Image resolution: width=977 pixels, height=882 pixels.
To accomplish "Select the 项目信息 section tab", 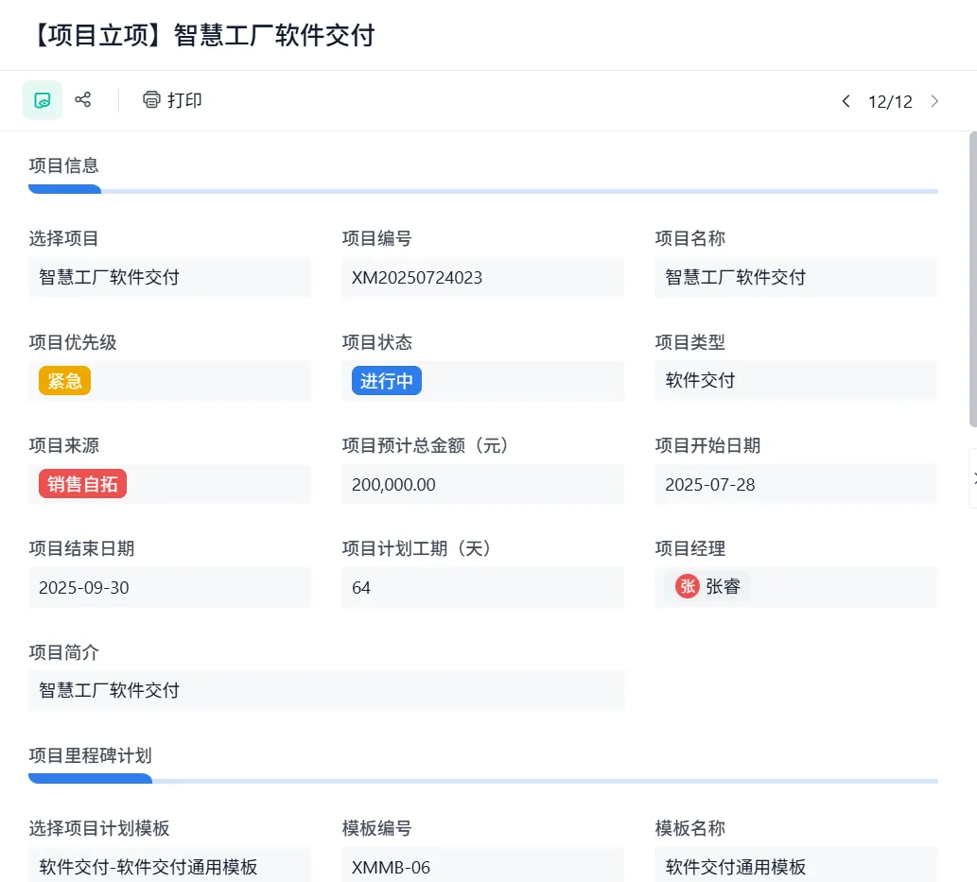I will [x=64, y=166].
